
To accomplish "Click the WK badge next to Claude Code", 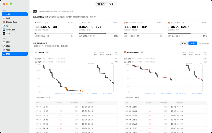I will click(x=142, y=52).
